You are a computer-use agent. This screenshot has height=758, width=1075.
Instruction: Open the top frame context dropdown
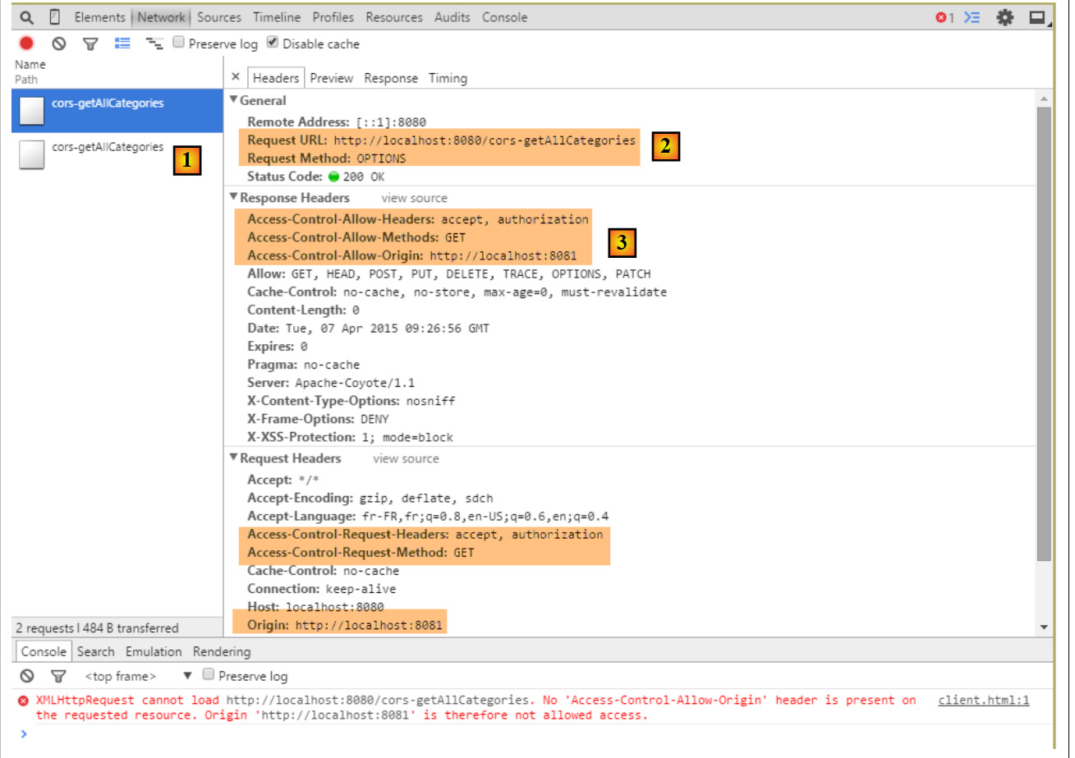coord(186,676)
